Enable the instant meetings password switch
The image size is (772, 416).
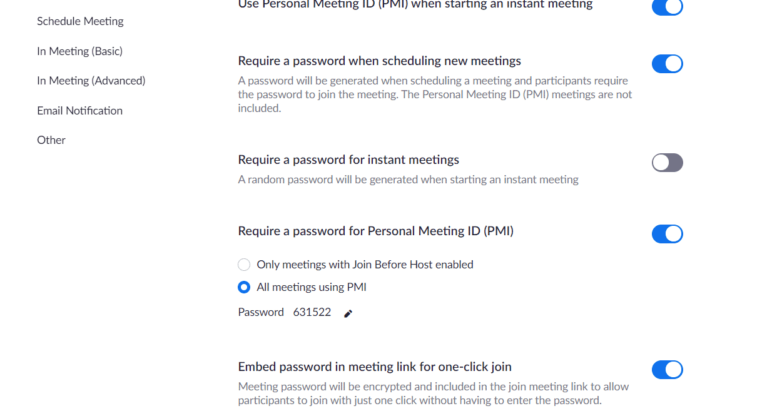[667, 163]
